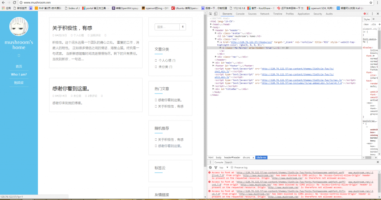Collapse the header id="header" node

pos(213,30)
